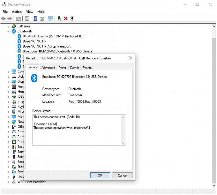
Task: Click Cancel in properties dialog
Action: point(122,175)
